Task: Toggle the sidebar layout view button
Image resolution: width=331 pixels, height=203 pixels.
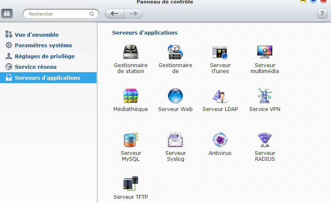Action: point(7,14)
